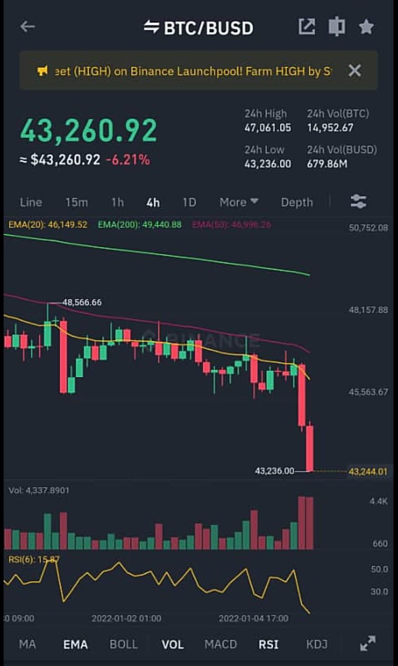Expand the More timeframes dropdown
Viewport: 398px width, 666px height.
(238, 202)
